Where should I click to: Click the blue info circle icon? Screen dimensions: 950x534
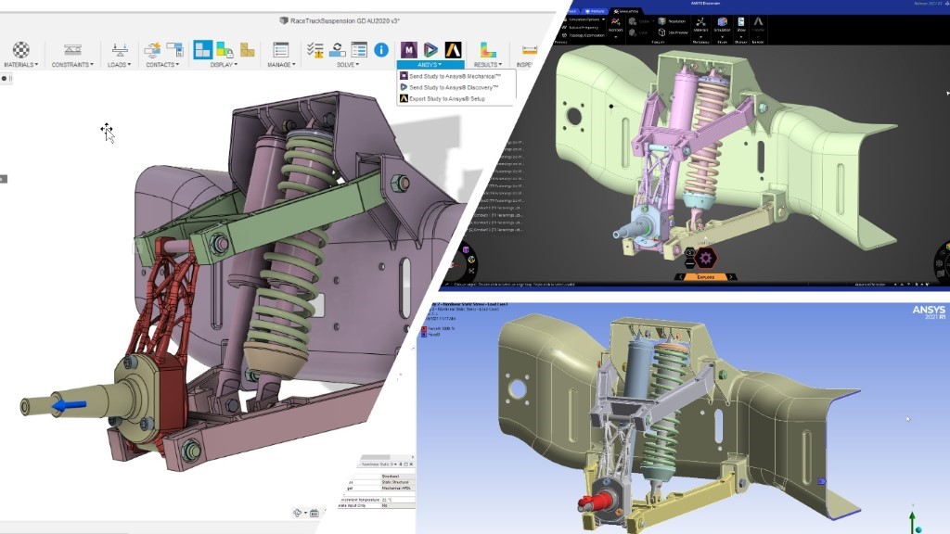pos(381,50)
